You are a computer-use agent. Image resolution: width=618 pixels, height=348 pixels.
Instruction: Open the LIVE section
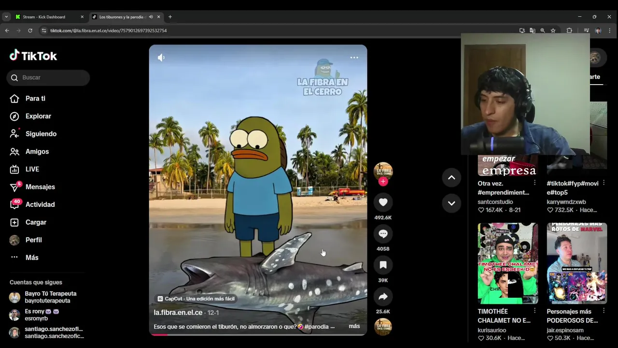pos(25,169)
